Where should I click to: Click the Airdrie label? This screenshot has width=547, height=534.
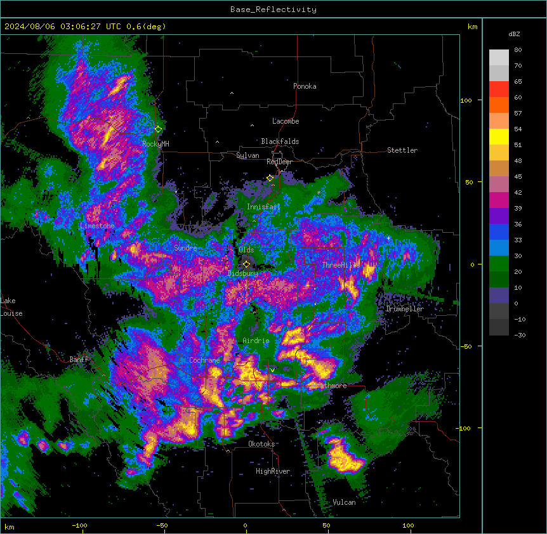tap(256, 341)
